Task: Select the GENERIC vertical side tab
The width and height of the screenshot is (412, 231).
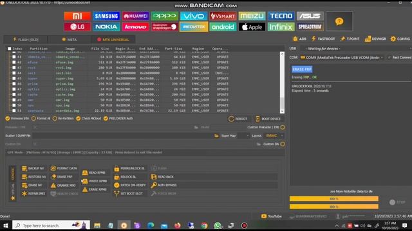Action: click(x=12, y=174)
